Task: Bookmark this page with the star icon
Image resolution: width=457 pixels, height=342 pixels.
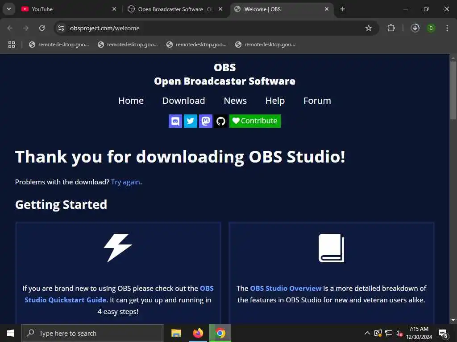Action: click(369, 28)
